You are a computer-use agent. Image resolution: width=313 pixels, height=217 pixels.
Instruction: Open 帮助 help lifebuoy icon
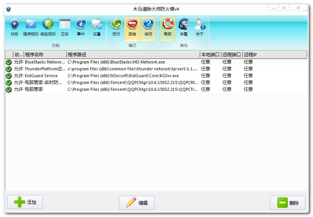tap(168, 29)
